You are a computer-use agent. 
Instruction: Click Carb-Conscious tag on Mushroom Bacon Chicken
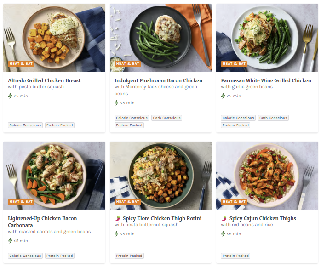pyautogui.click(x=166, y=118)
